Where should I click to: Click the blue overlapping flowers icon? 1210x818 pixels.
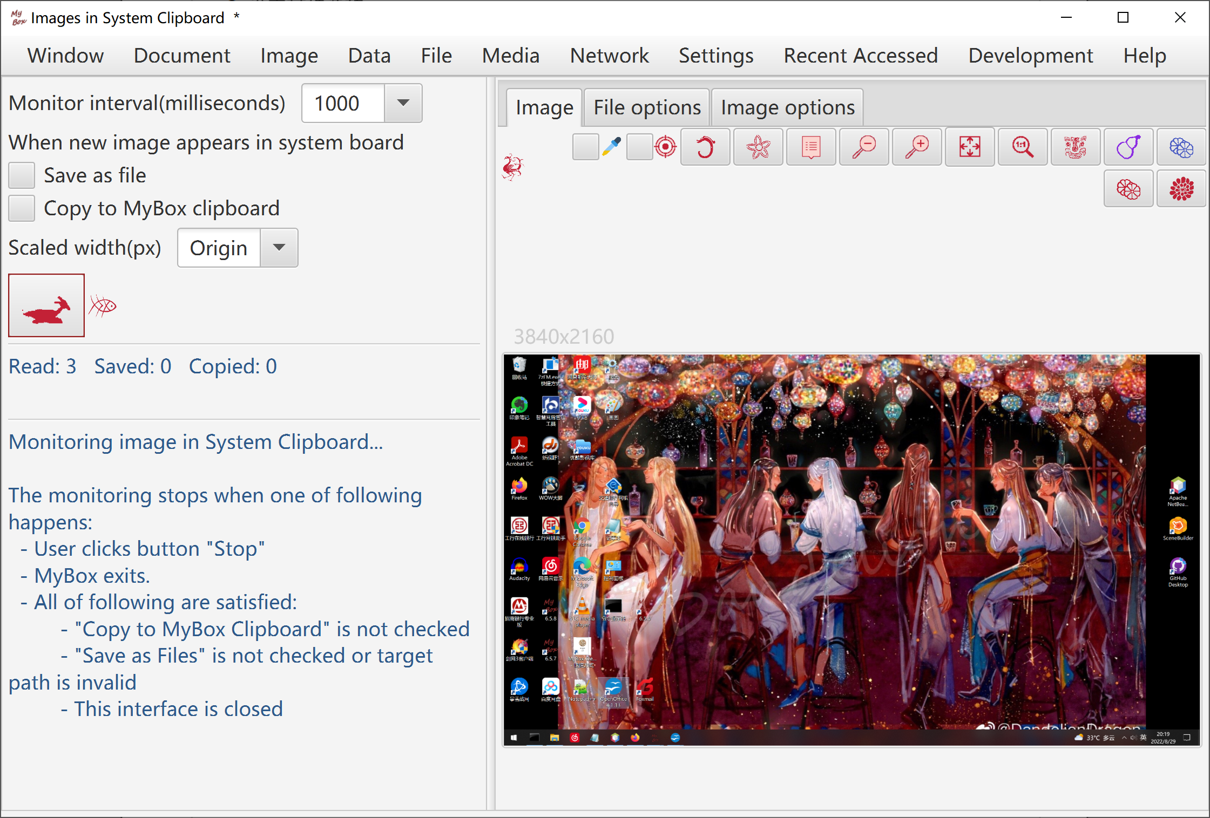click(x=1181, y=147)
